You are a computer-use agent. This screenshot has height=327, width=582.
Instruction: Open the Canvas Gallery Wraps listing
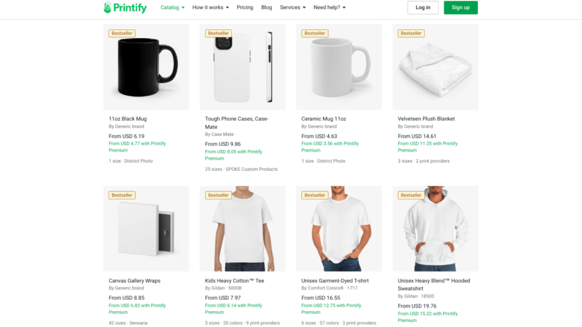[135, 280]
